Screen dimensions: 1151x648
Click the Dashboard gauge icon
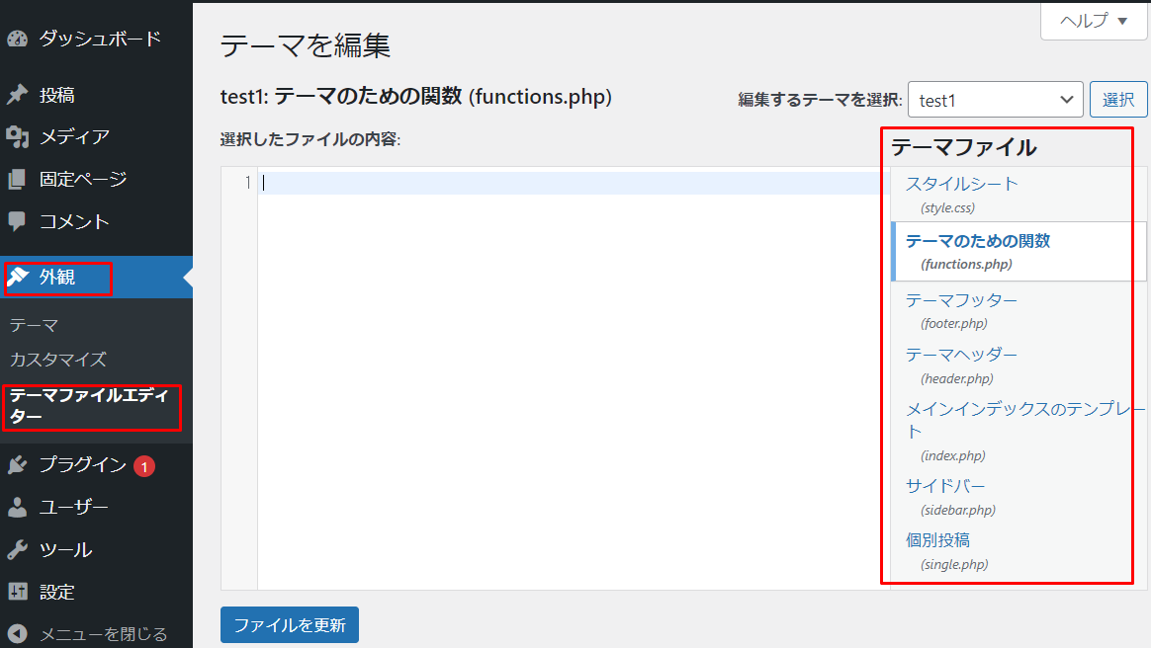(17, 39)
